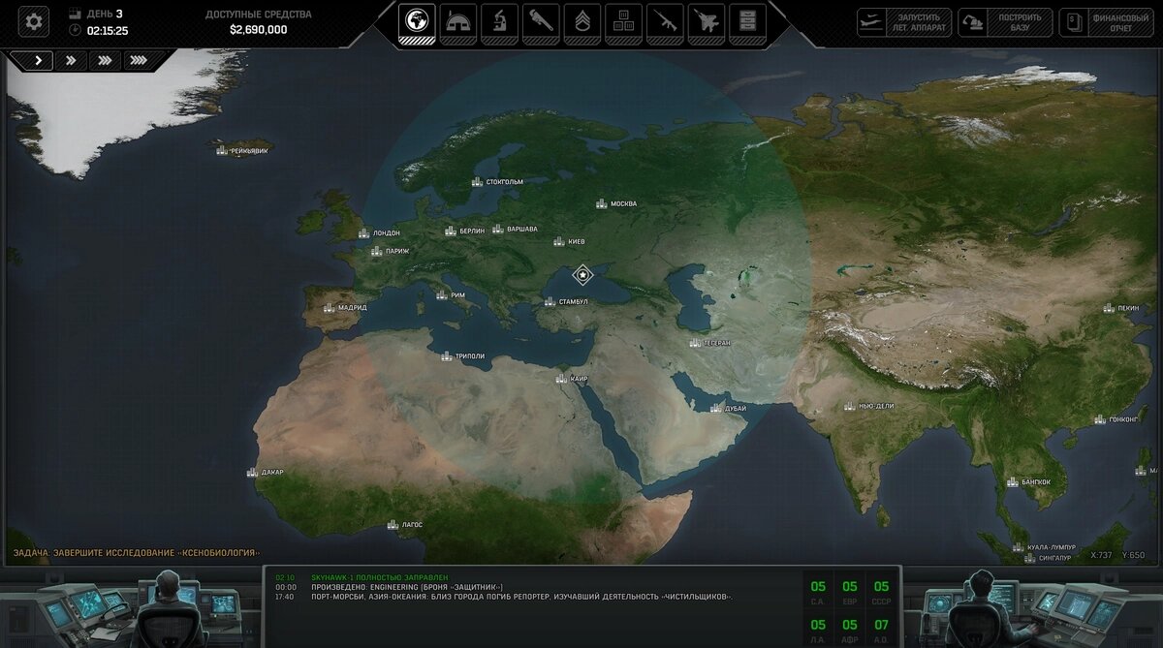This screenshot has height=648, width=1163.
Task: Click the Стамбул city icon
Action: [x=550, y=302]
